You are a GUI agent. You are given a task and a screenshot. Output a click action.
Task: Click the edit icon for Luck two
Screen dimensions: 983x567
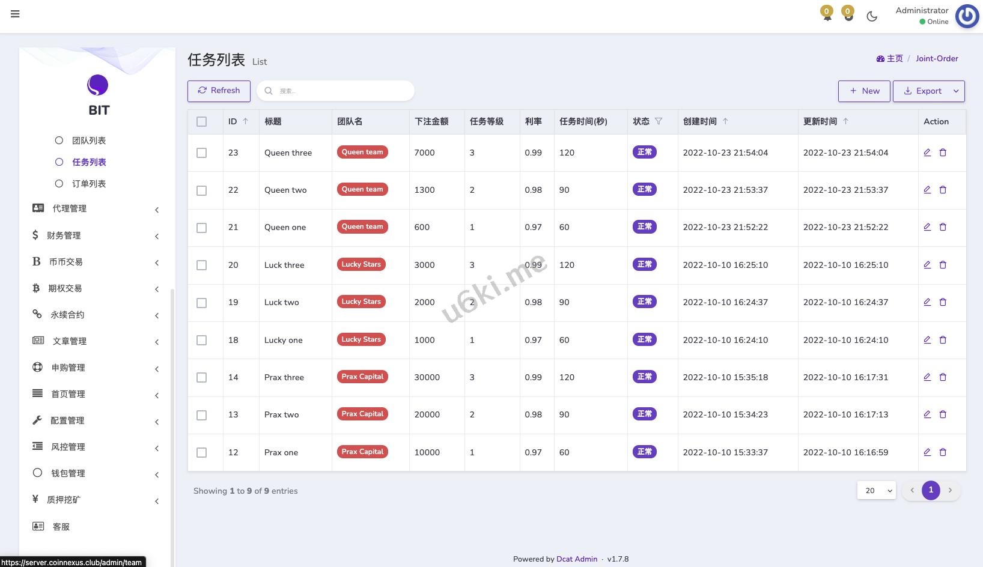coord(927,302)
